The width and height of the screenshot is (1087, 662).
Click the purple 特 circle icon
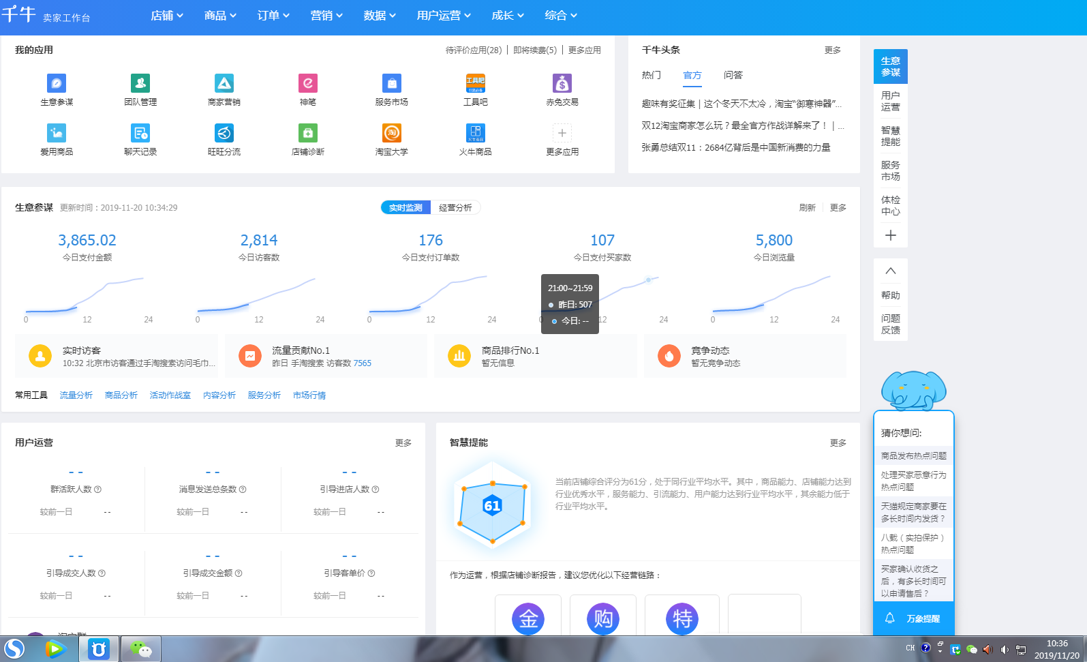point(682,619)
